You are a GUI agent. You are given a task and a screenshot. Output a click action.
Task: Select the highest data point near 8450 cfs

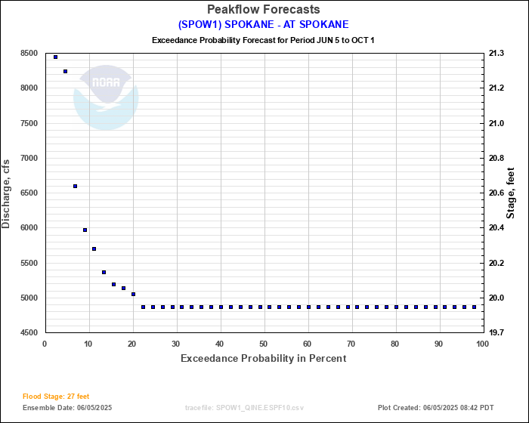(56, 57)
